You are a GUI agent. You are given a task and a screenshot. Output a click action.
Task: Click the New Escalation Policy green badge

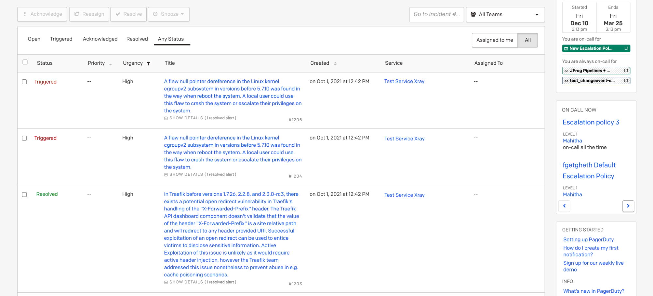(596, 48)
